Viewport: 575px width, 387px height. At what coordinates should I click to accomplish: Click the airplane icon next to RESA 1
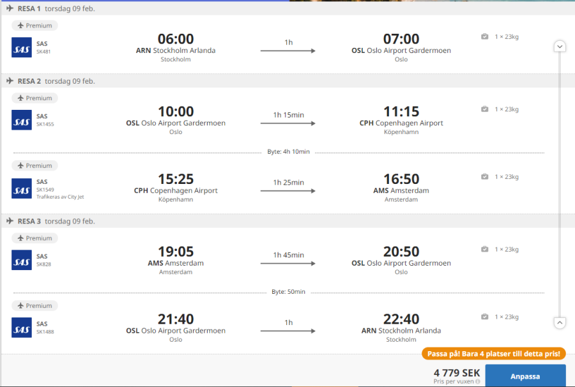(10, 9)
